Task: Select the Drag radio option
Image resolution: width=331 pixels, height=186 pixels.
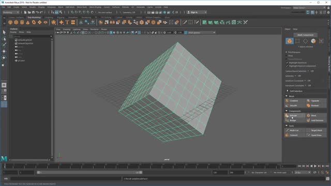Action: point(287,56)
